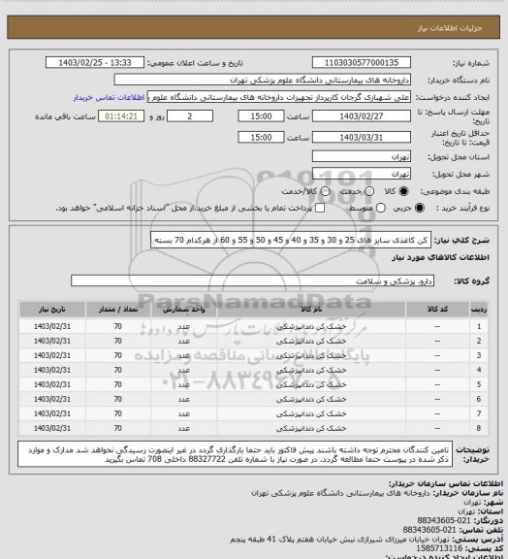Click the response deadline hour 15:00 field
Image resolution: width=508 pixels, height=559 pixels.
click(261, 116)
